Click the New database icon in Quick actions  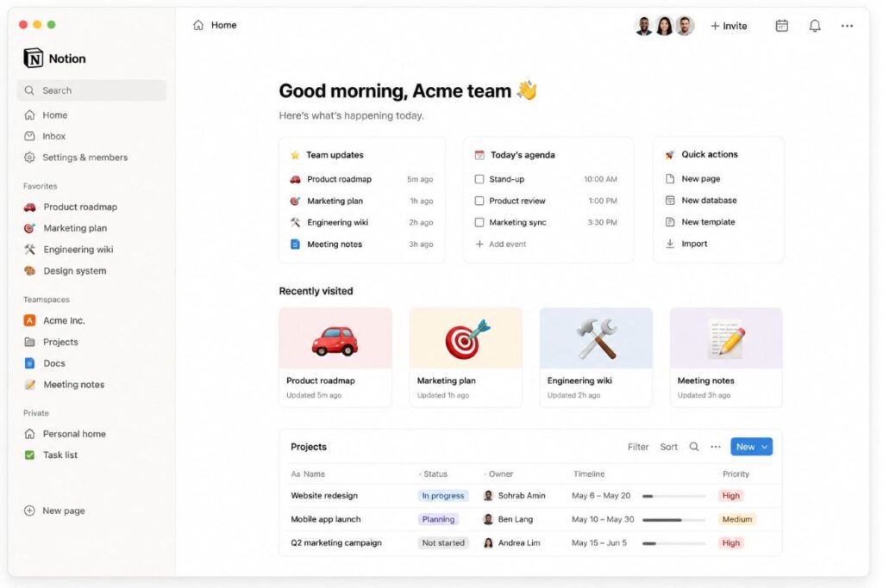pos(670,200)
